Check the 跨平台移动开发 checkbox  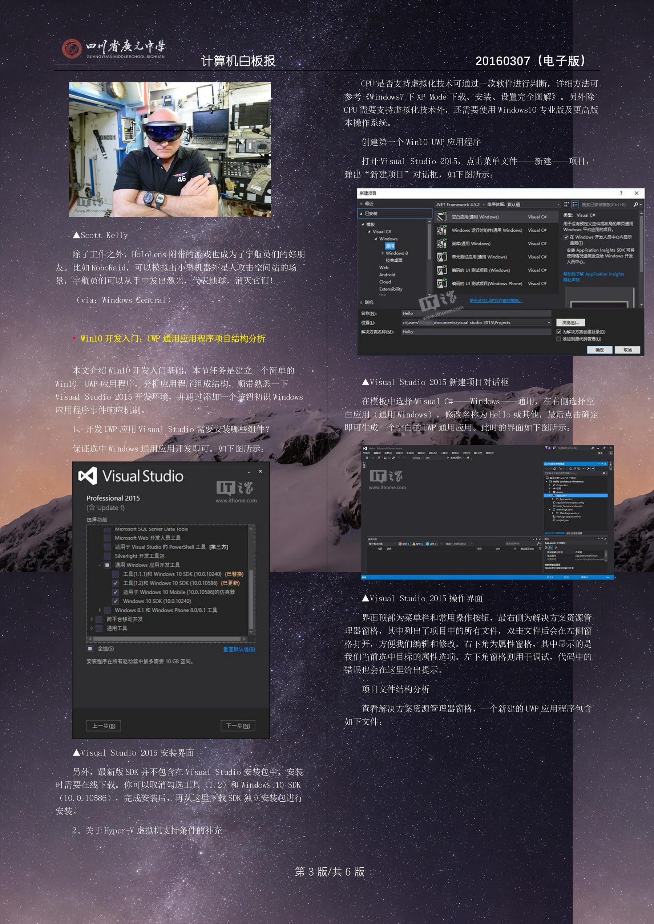99,619
